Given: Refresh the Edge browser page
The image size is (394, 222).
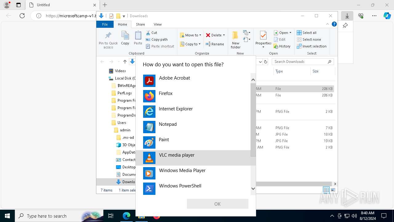Looking at the screenshot, I should click(22, 16).
